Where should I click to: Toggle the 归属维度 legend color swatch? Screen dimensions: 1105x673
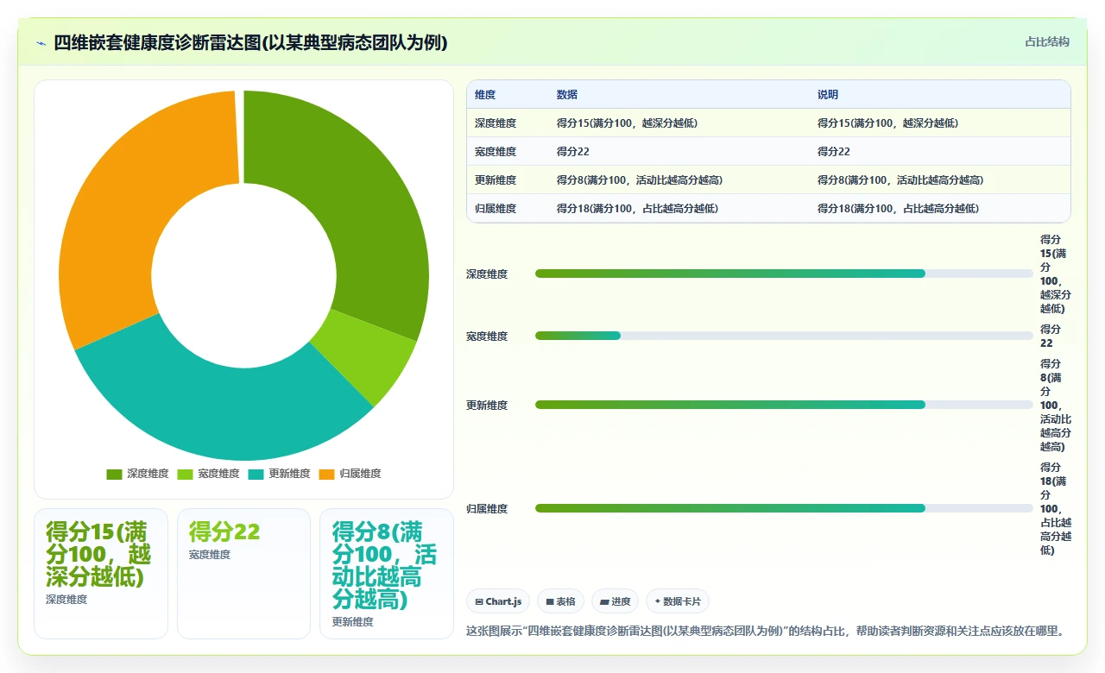point(326,474)
